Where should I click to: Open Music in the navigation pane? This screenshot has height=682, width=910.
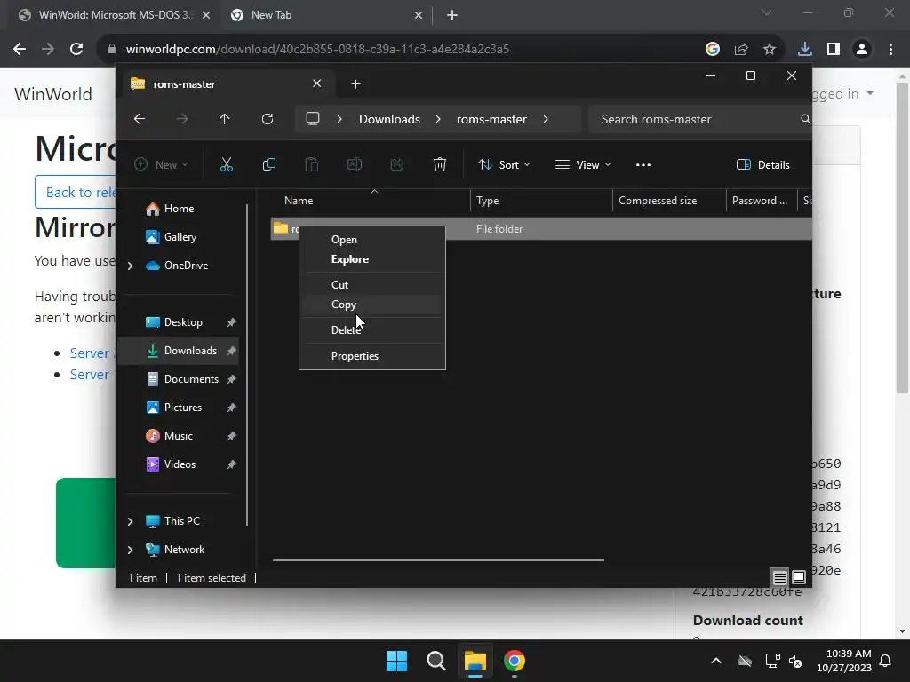coord(178,436)
